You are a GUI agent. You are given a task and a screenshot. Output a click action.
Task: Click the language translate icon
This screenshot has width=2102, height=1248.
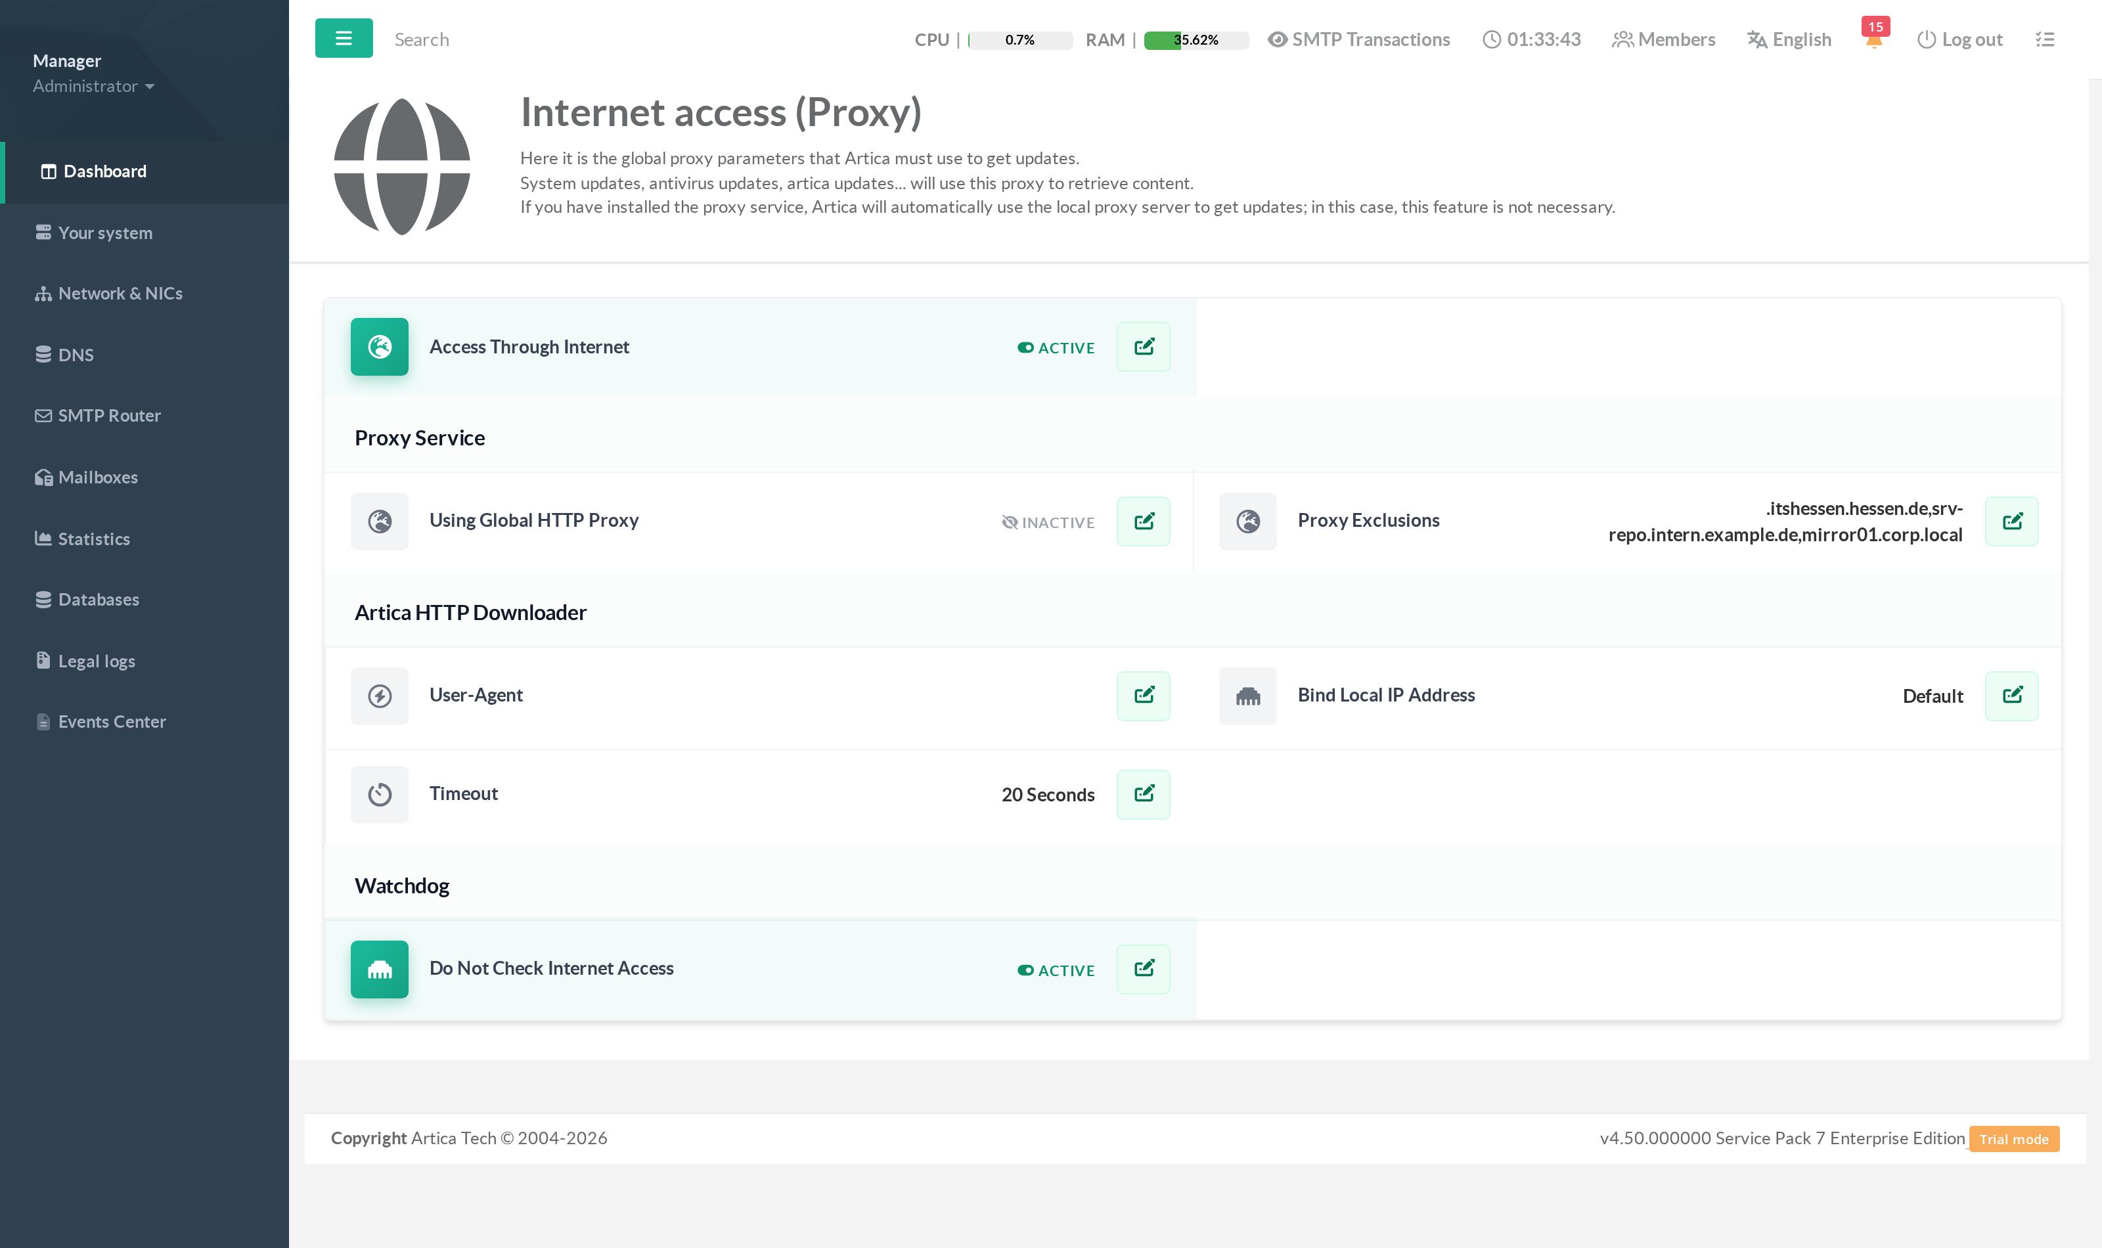click(x=1756, y=39)
